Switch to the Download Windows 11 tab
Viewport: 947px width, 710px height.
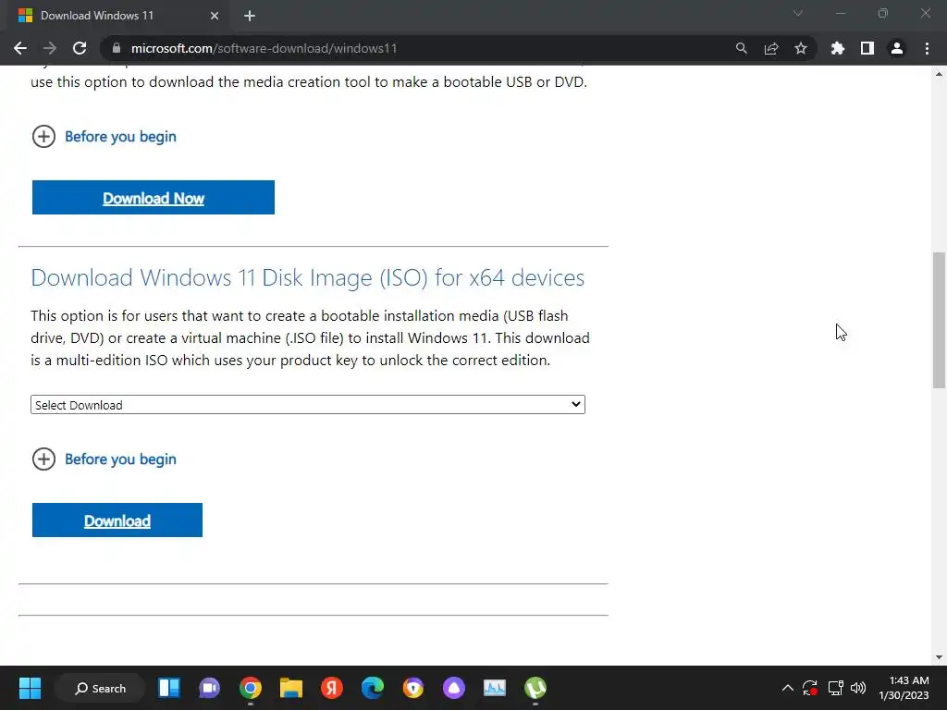117,16
